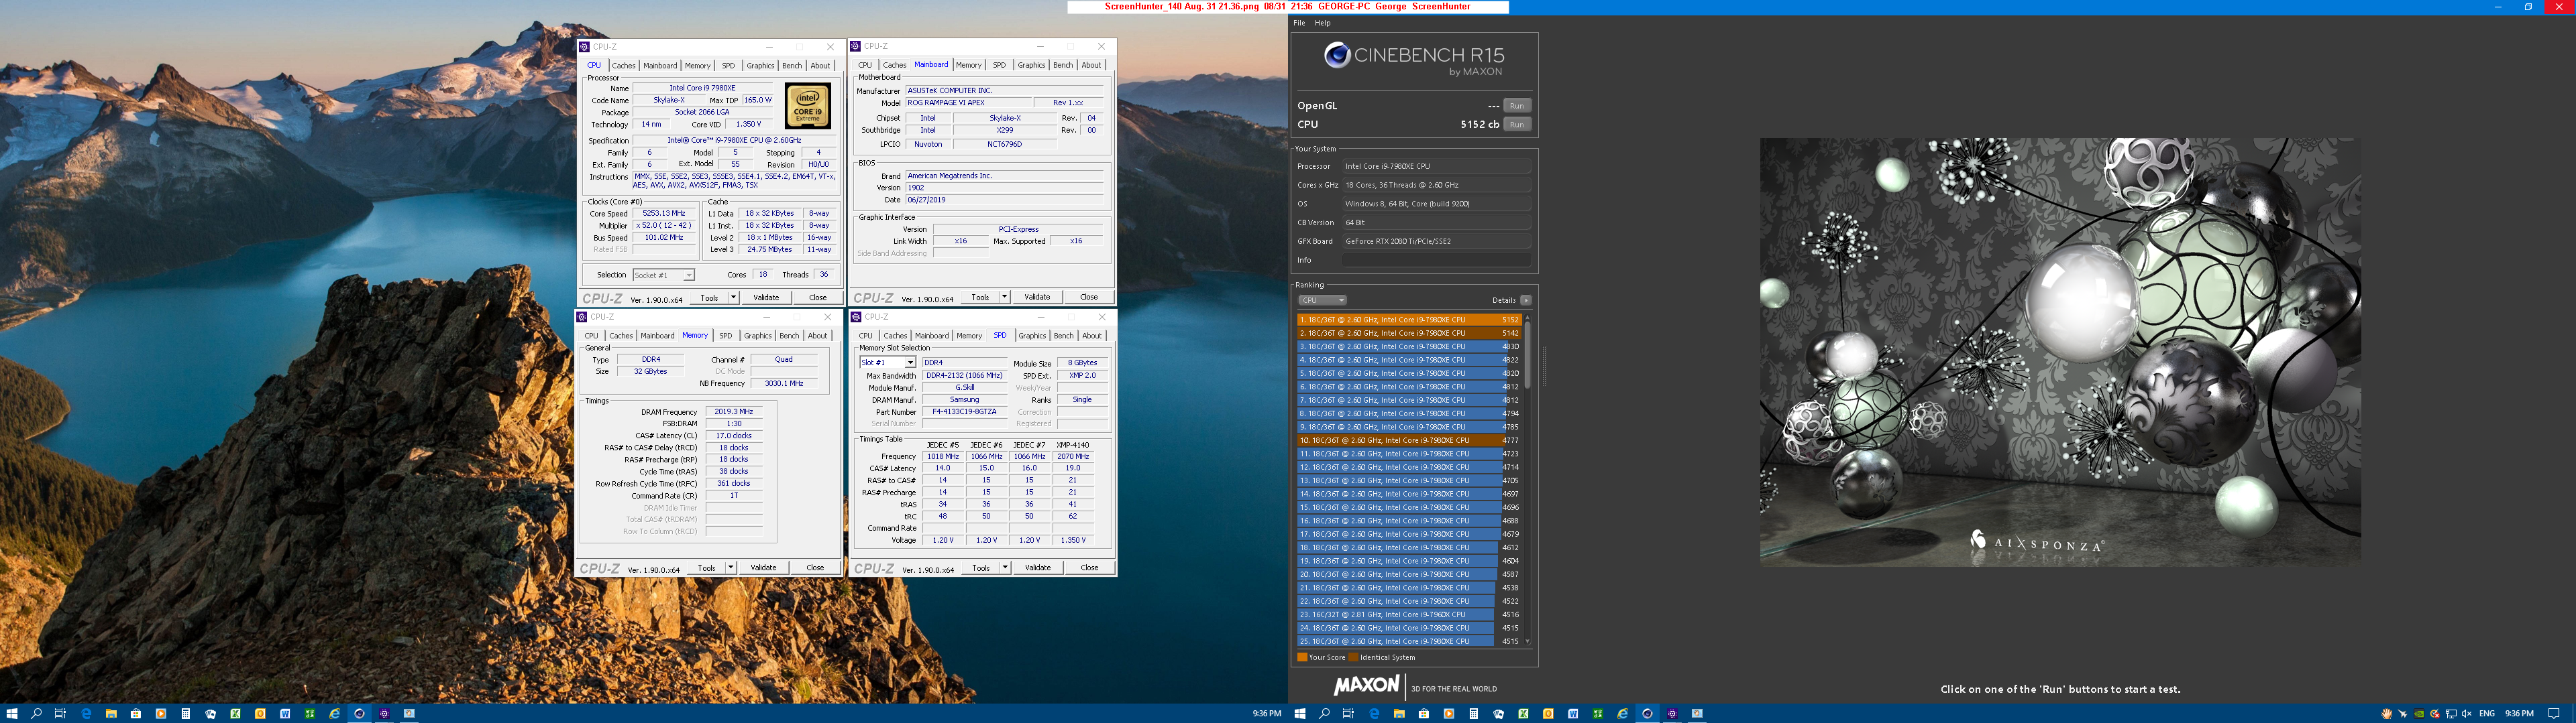Open Solitaire on the taskbar below the CPU-Z windows
The width and height of the screenshot is (2576, 723).
point(211,713)
